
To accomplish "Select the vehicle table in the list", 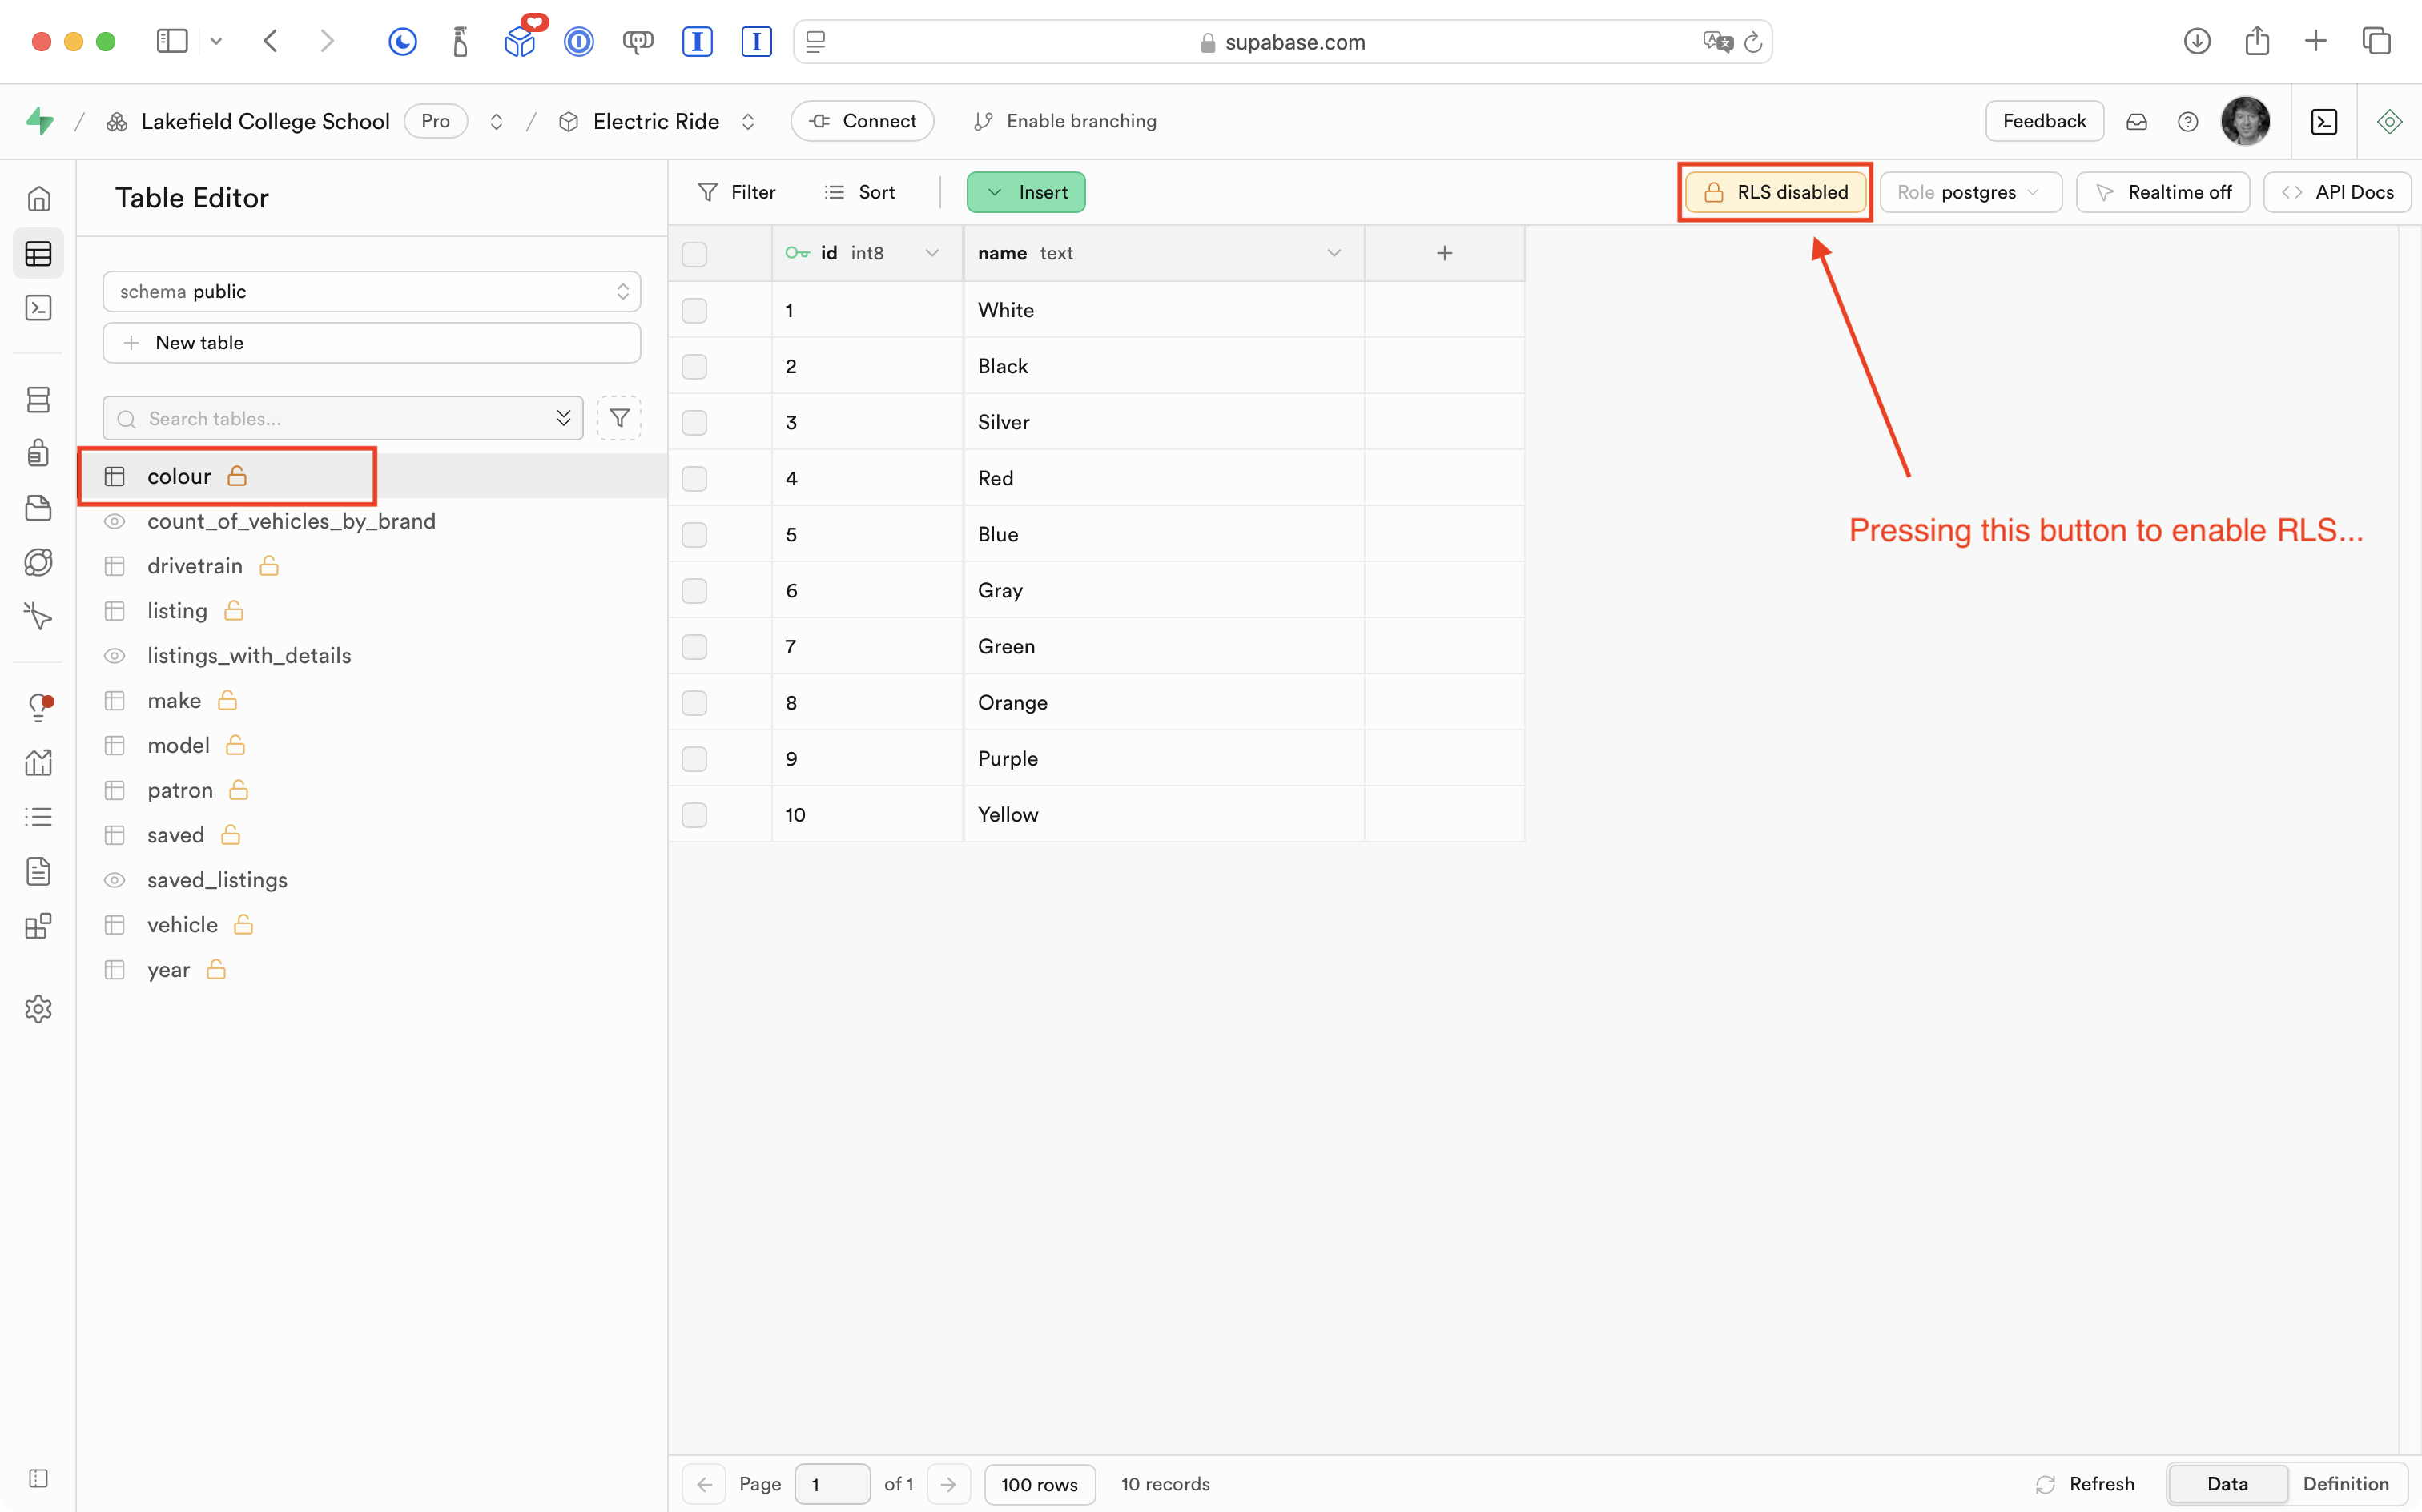I will pos(182,925).
